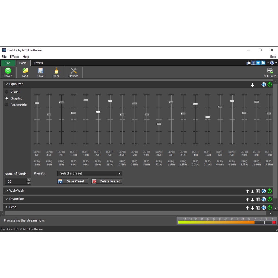Click the Save Preset button
Viewport: 278px width, 278px height.
73,181
